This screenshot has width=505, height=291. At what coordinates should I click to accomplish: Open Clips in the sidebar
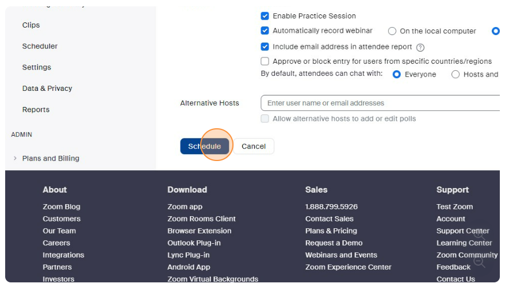pos(31,25)
